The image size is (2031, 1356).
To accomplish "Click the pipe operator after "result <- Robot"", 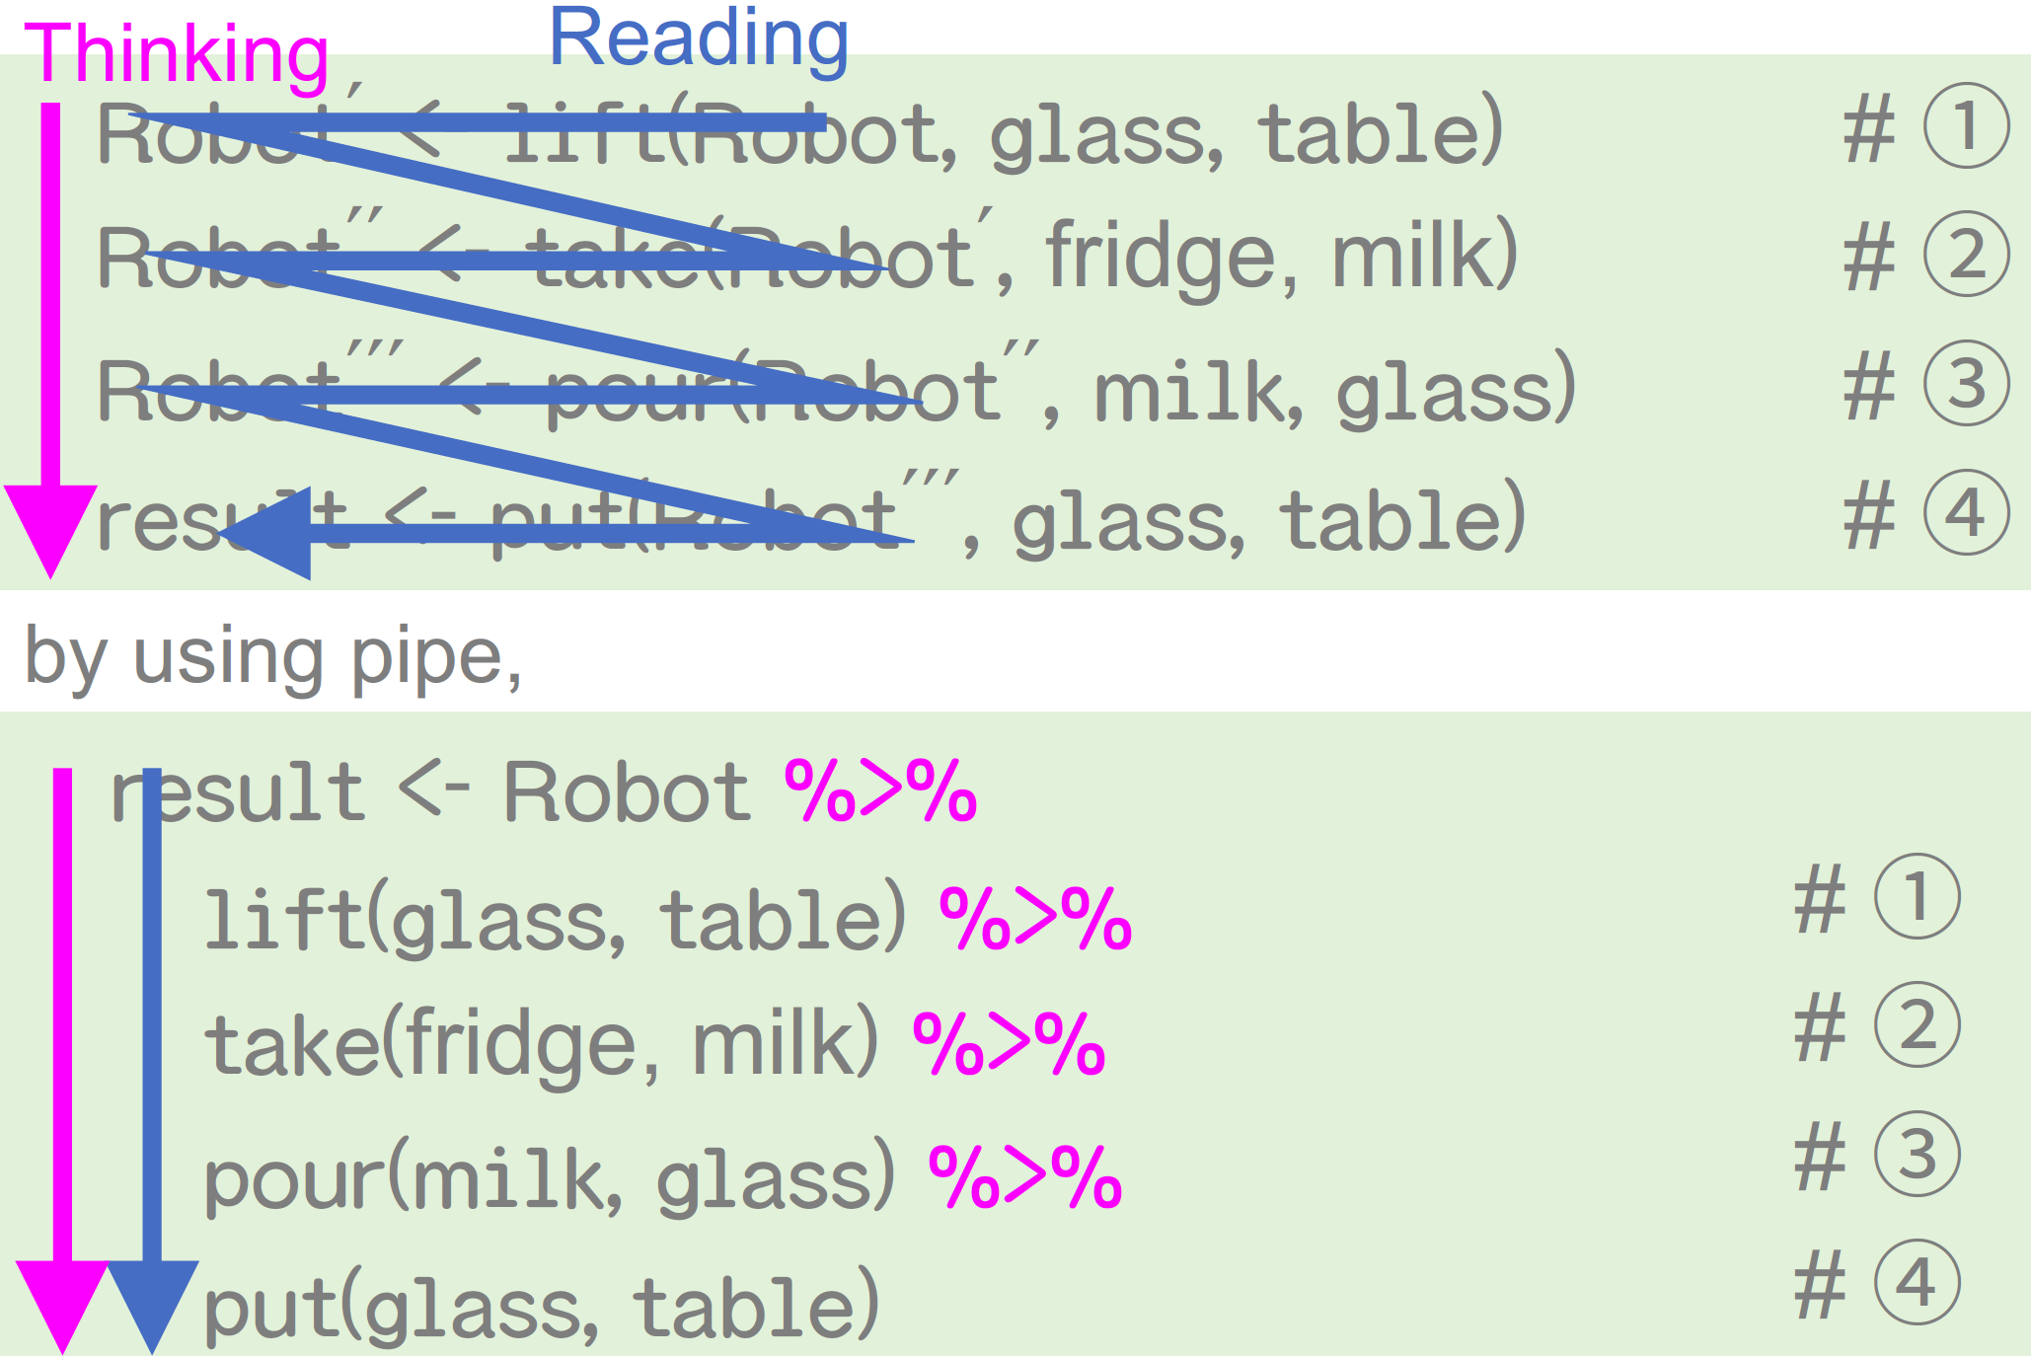I will tap(880, 791).
